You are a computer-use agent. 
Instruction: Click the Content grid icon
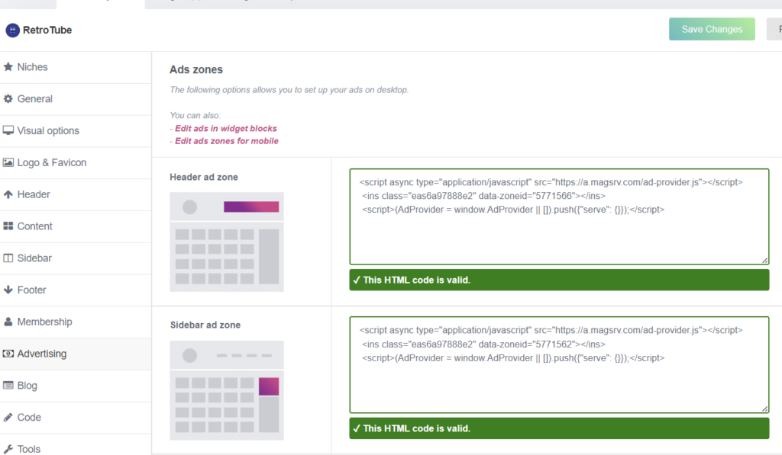point(8,226)
